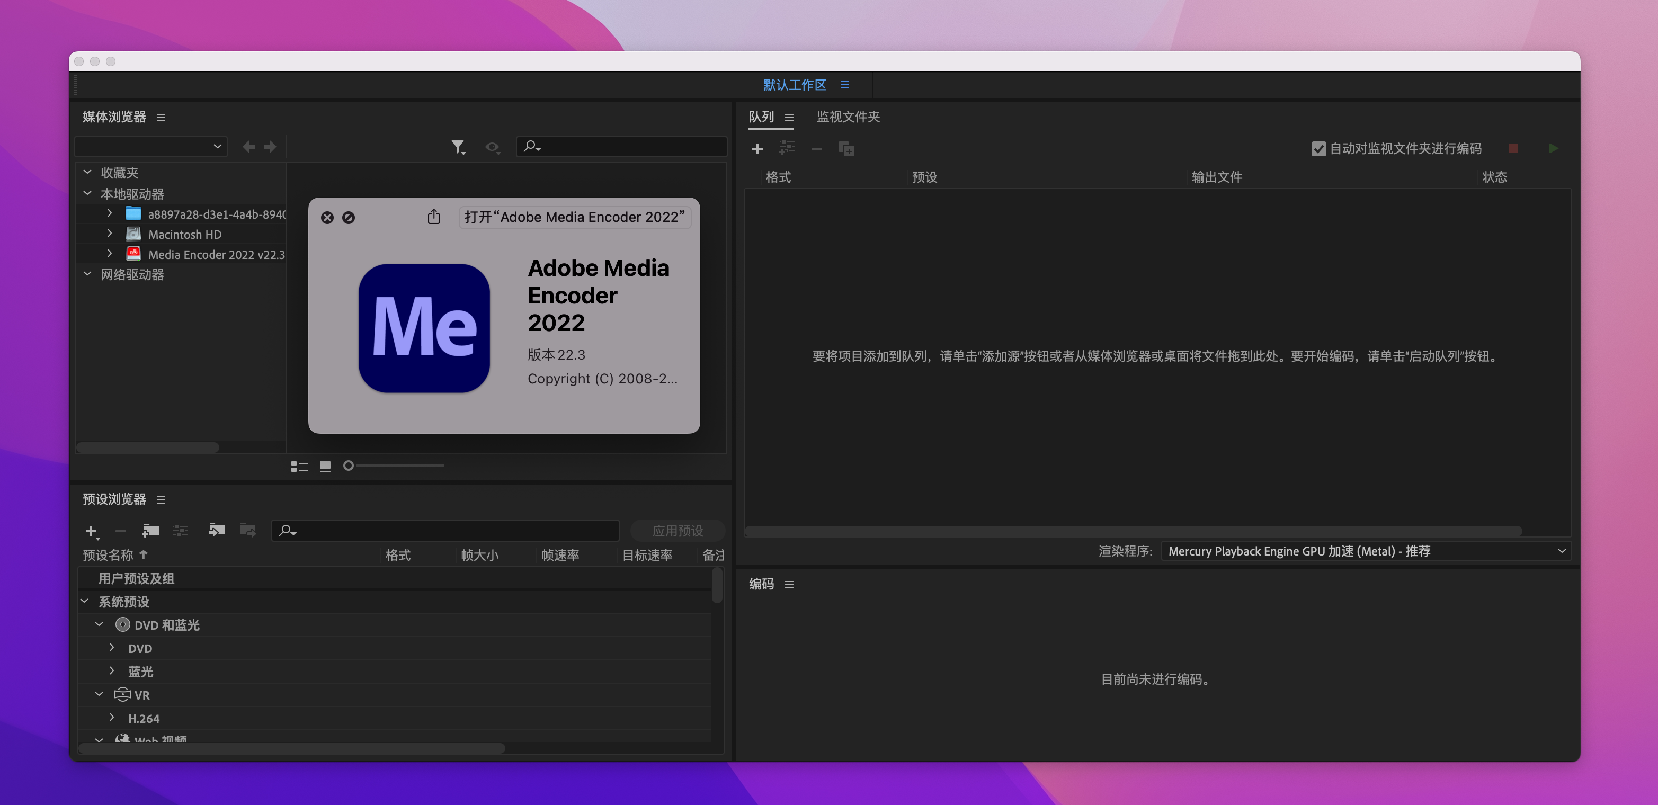
Task: Click the Start Queue green play button
Action: [1553, 149]
